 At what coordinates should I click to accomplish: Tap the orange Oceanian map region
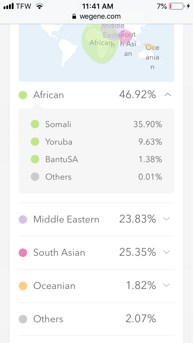148,46
